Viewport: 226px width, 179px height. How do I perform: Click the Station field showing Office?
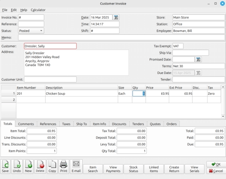click(x=198, y=24)
